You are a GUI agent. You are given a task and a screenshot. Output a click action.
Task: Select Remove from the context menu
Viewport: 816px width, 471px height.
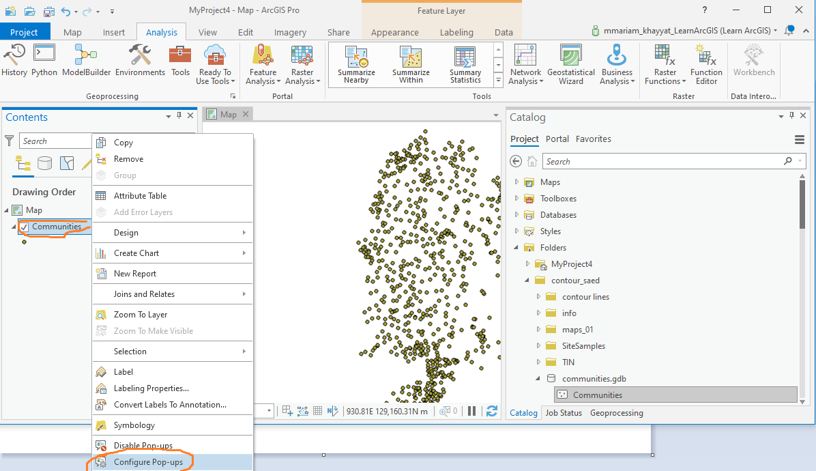[x=172, y=159]
